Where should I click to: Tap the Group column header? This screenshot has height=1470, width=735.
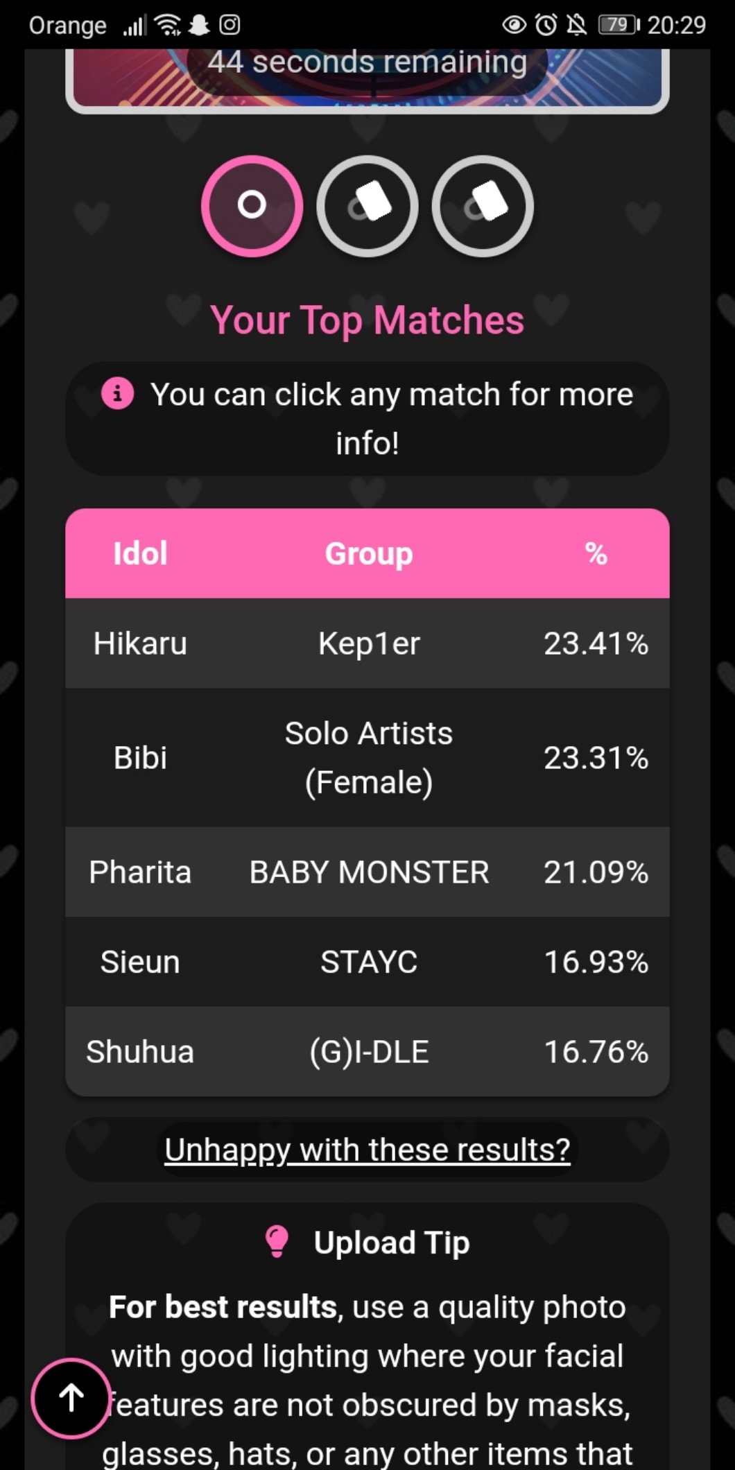(x=369, y=553)
